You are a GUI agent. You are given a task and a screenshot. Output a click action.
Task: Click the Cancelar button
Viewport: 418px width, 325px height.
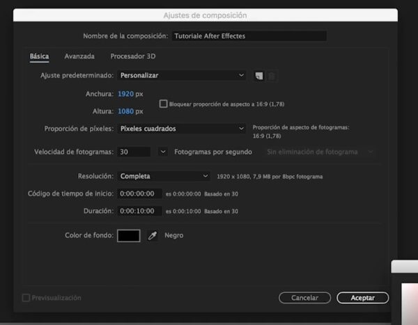304,298
